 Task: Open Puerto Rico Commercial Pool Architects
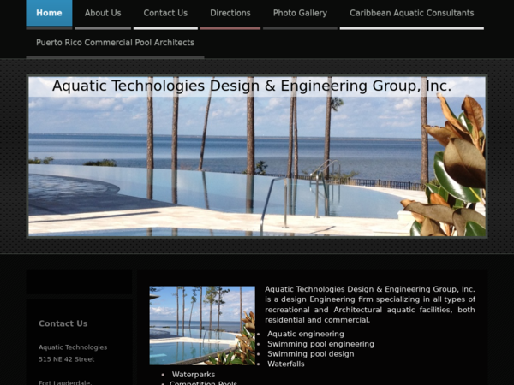tap(115, 43)
